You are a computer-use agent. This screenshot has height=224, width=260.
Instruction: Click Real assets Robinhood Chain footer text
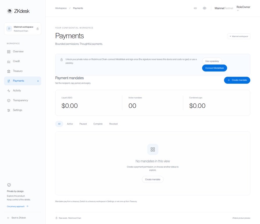pyautogui.click(x=70, y=218)
